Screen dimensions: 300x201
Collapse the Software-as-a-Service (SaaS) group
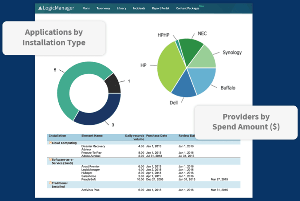pyautogui.click(x=50, y=159)
